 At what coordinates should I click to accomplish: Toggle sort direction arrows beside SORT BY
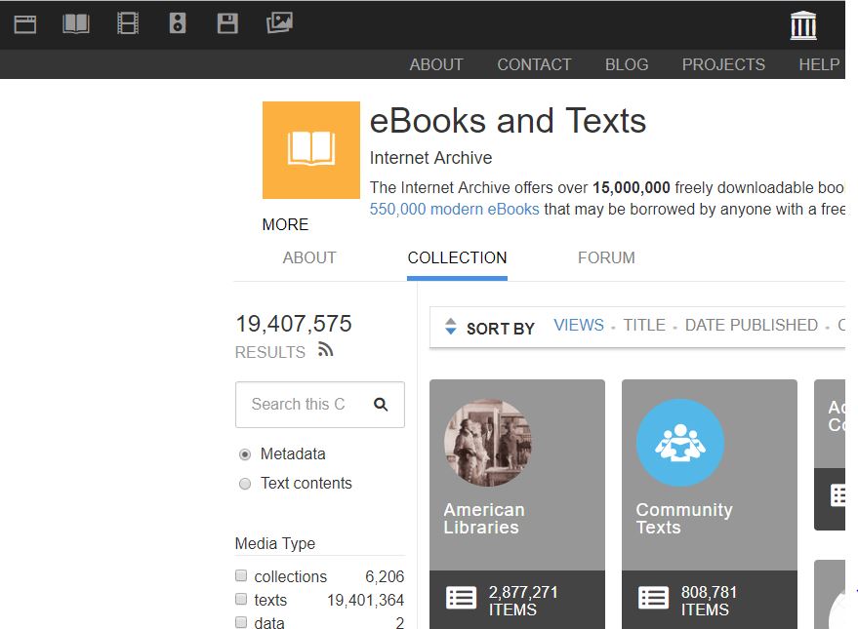(x=450, y=327)
